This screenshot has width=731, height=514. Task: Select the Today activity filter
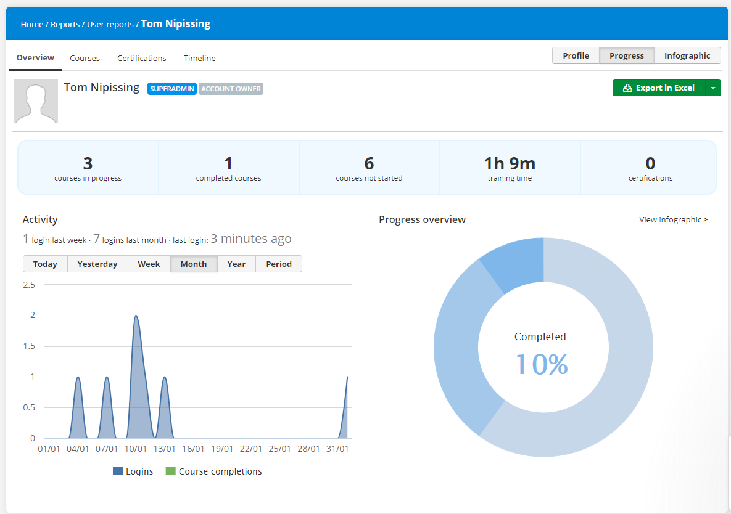point(45,264)
